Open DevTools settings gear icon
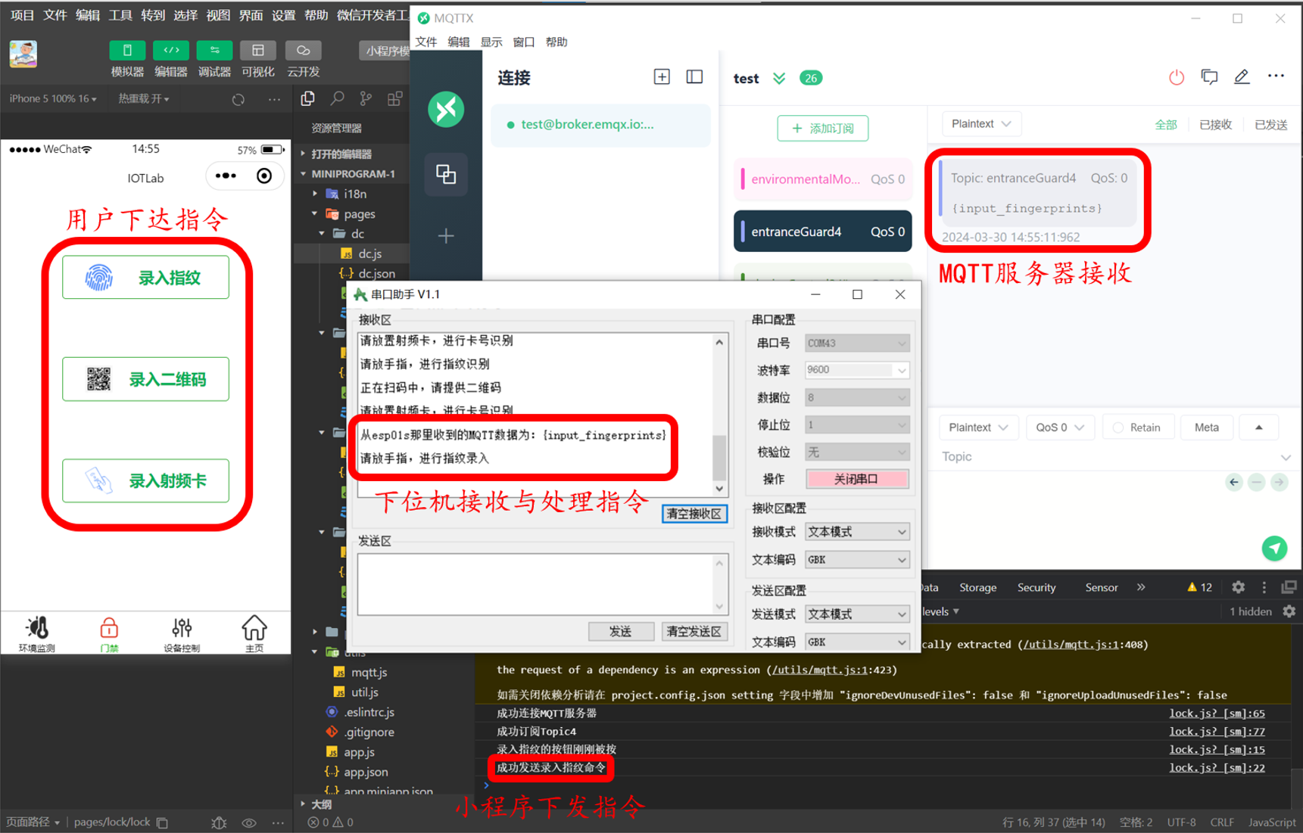Viewport: 1303px width, 833px height. tap(1239, 587)
